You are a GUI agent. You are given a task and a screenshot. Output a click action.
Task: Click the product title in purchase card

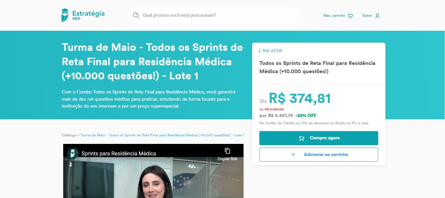click(x=317, y=67)
